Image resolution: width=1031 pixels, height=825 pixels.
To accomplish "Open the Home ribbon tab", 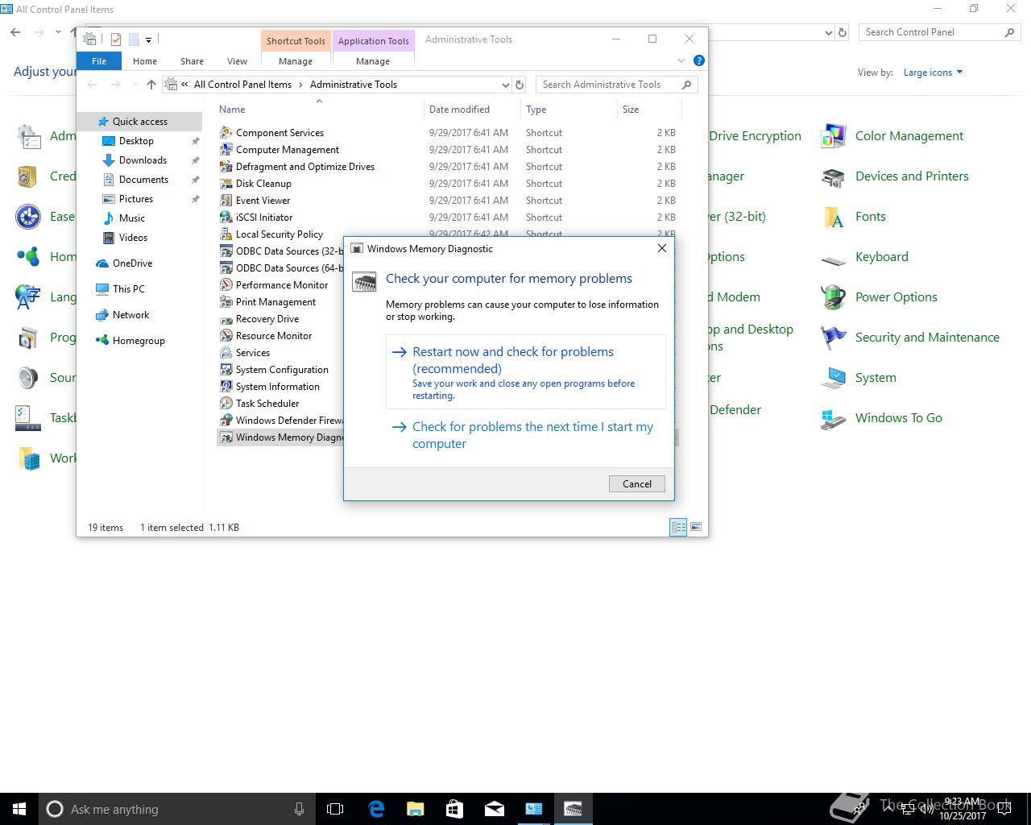I will point(145,61).
